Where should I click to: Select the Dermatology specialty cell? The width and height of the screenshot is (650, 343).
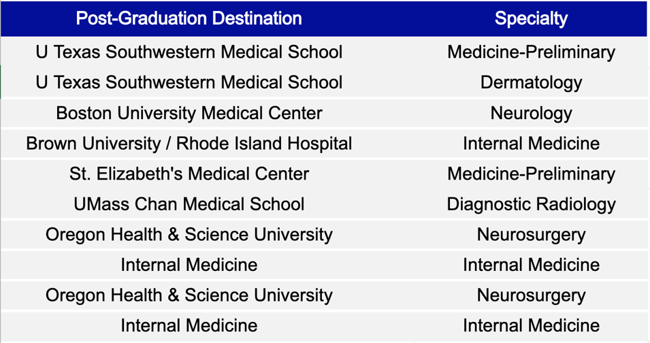[x=531, y=82]
